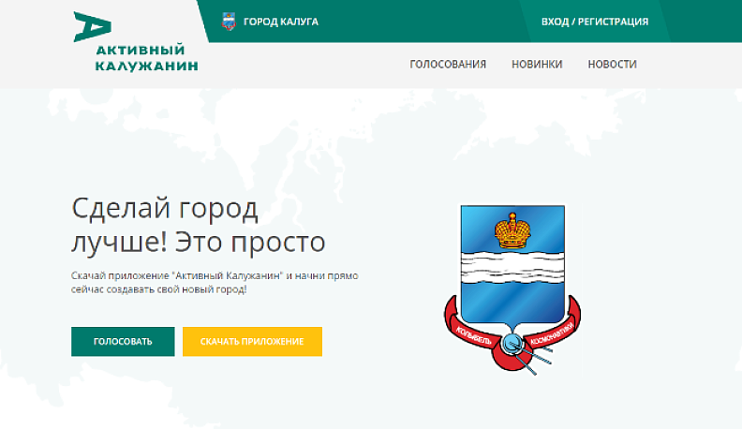742x429 pixels.
Task: Click the Активный Калужанин logo
Action: tap(136, 41)
